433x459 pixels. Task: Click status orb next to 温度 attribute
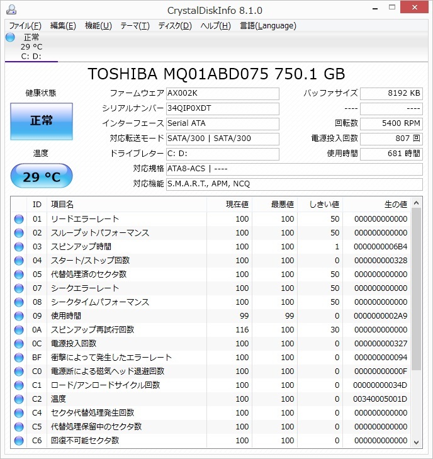pos(19,399)
